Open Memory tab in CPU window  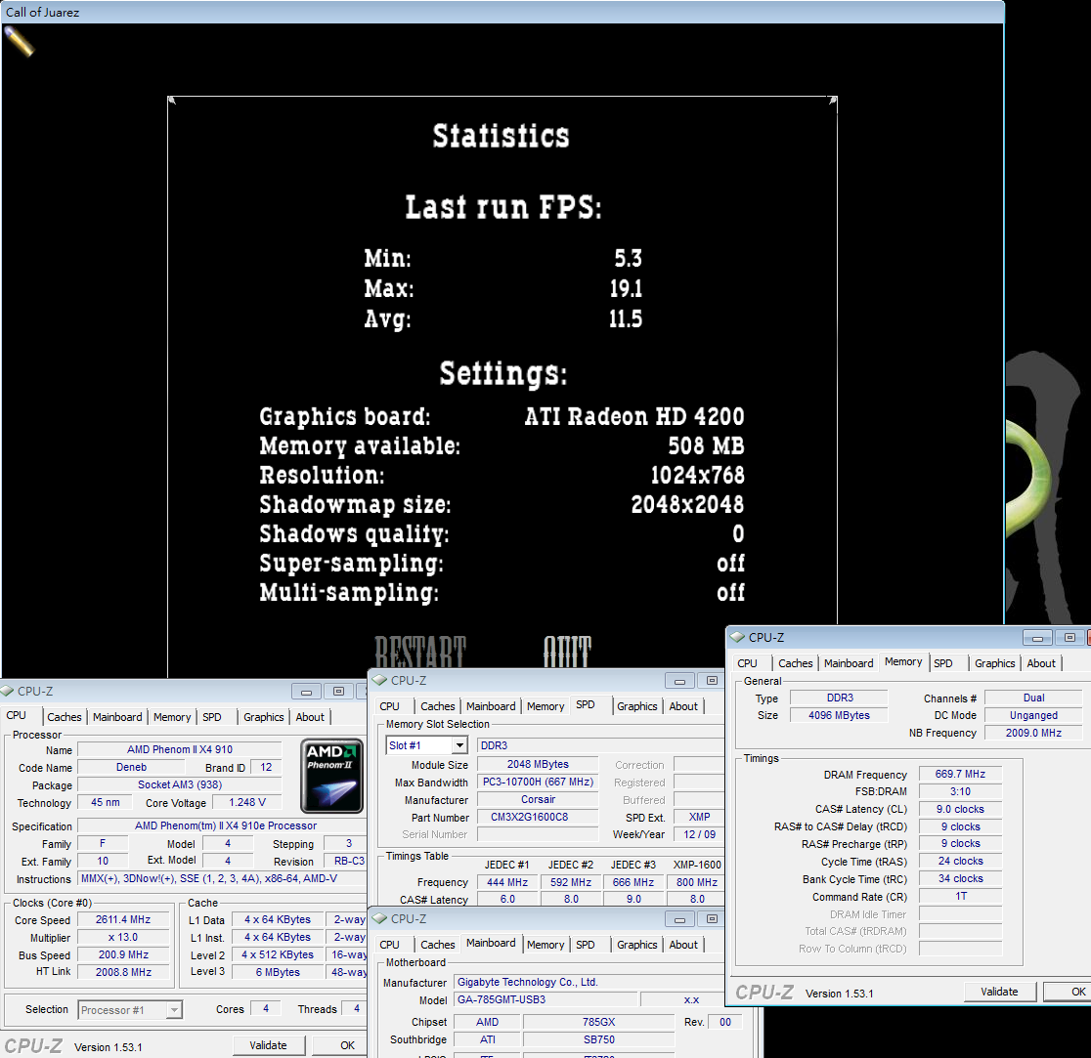coord(172,717)
